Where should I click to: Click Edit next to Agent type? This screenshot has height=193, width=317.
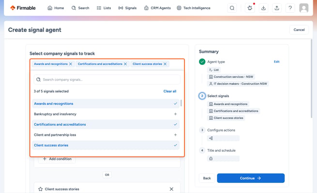click(276, 62)
